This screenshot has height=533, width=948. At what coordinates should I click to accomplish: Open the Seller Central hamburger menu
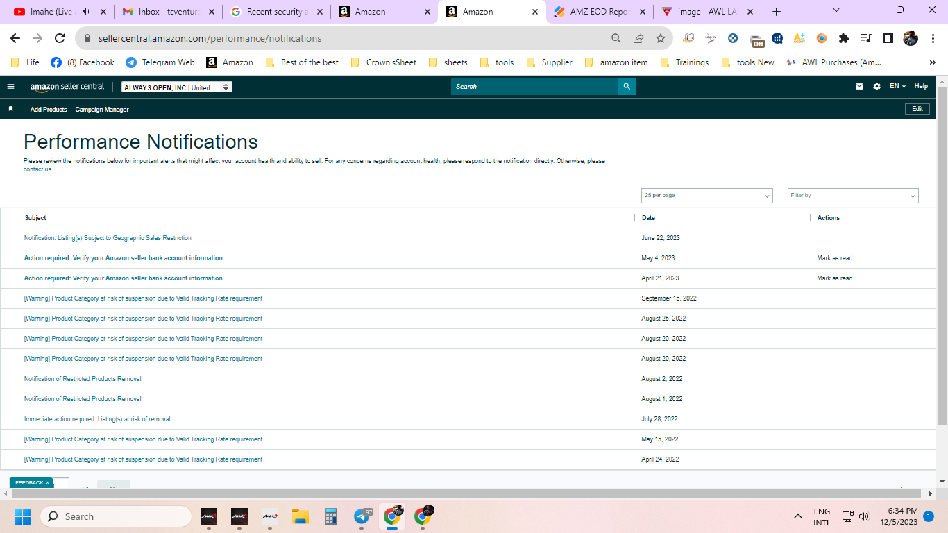point(10,87)
